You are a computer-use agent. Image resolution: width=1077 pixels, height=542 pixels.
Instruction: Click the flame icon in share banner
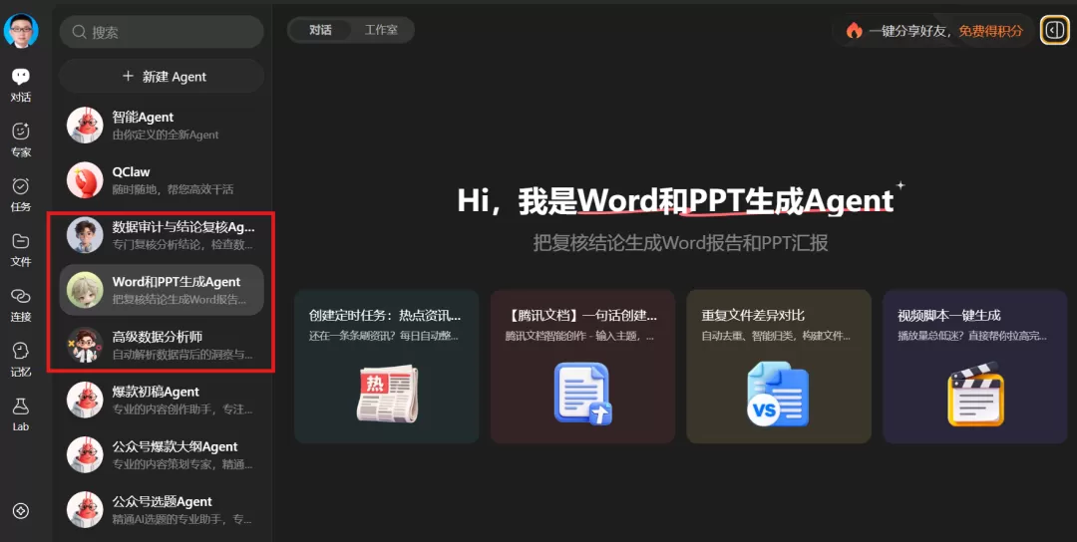[854, 31]
